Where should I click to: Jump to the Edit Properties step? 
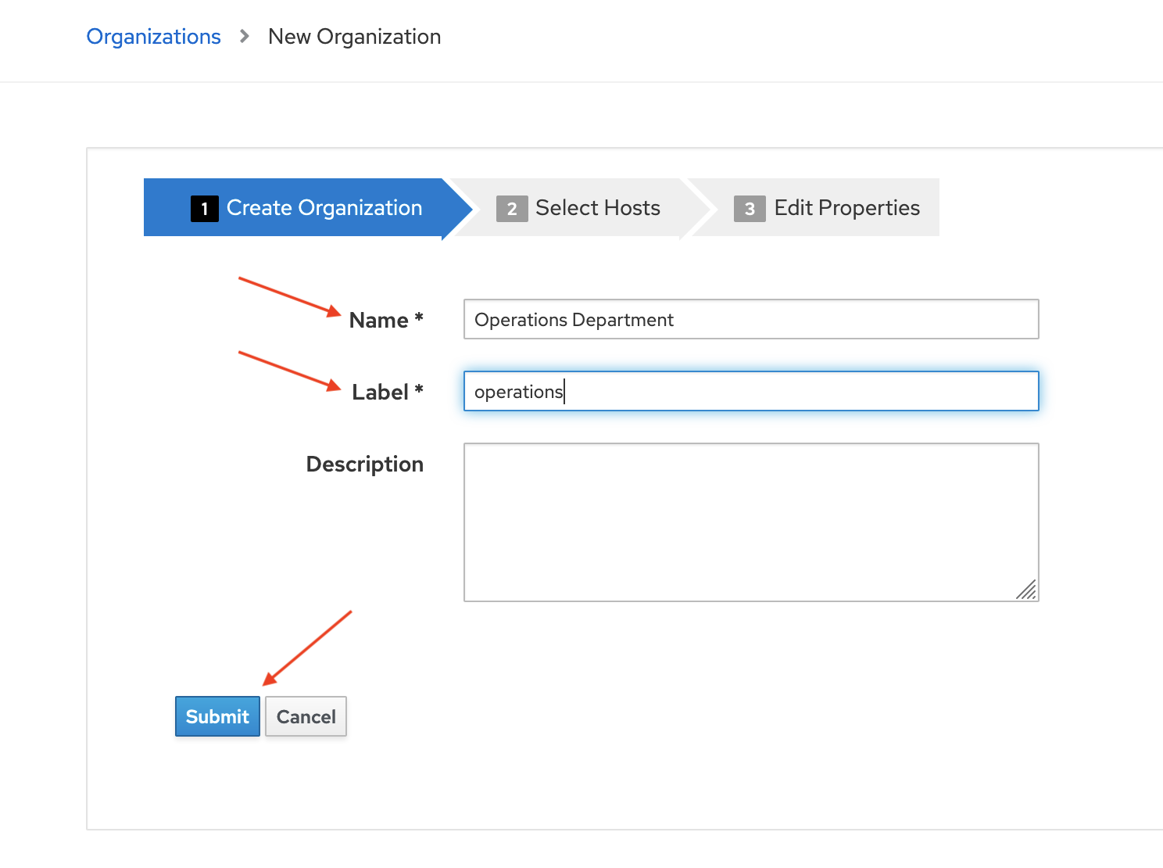[x=846, y=208]
